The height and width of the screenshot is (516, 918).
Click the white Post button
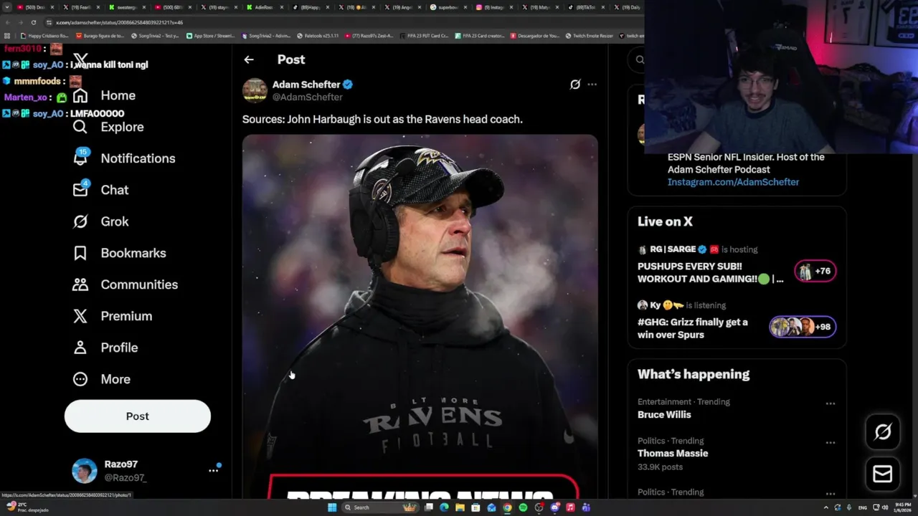coord(138,416)
